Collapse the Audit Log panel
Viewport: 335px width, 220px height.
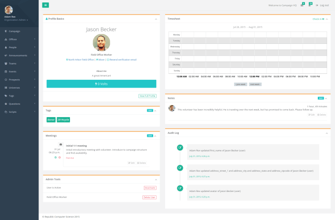pos(327,133)
